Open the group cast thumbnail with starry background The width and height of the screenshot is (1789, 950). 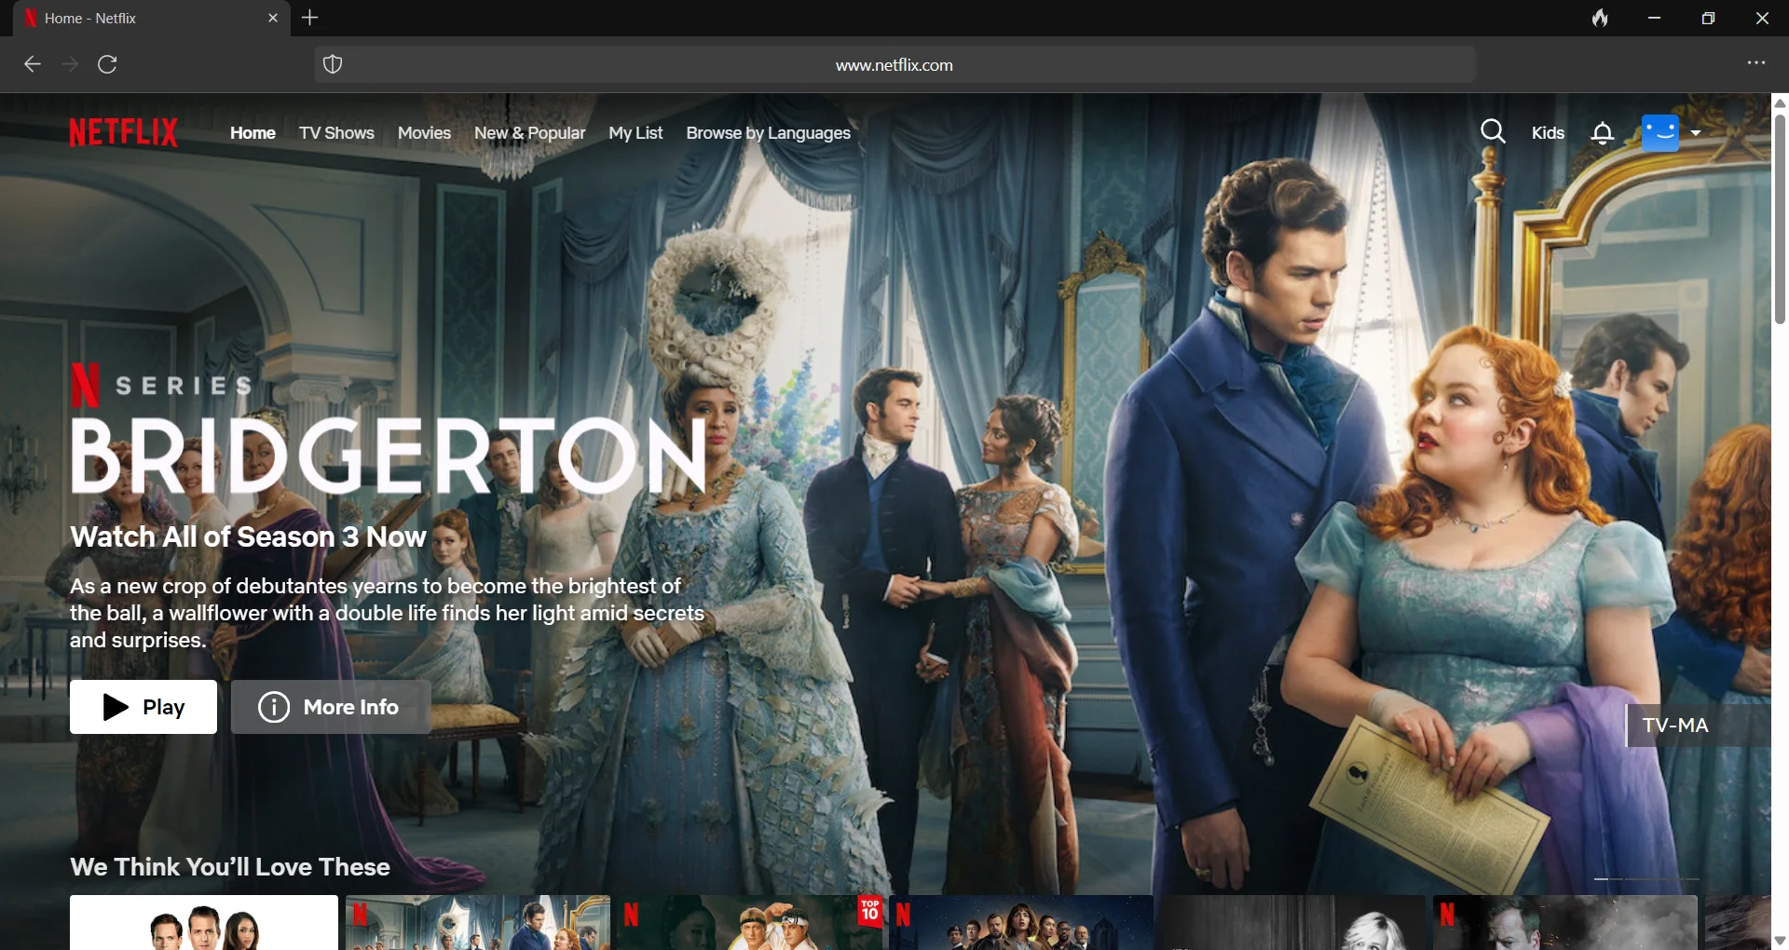pyautogui.click(x=1022, y=922)
